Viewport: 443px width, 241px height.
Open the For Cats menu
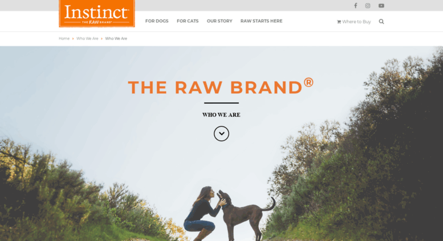click(188, 21)
